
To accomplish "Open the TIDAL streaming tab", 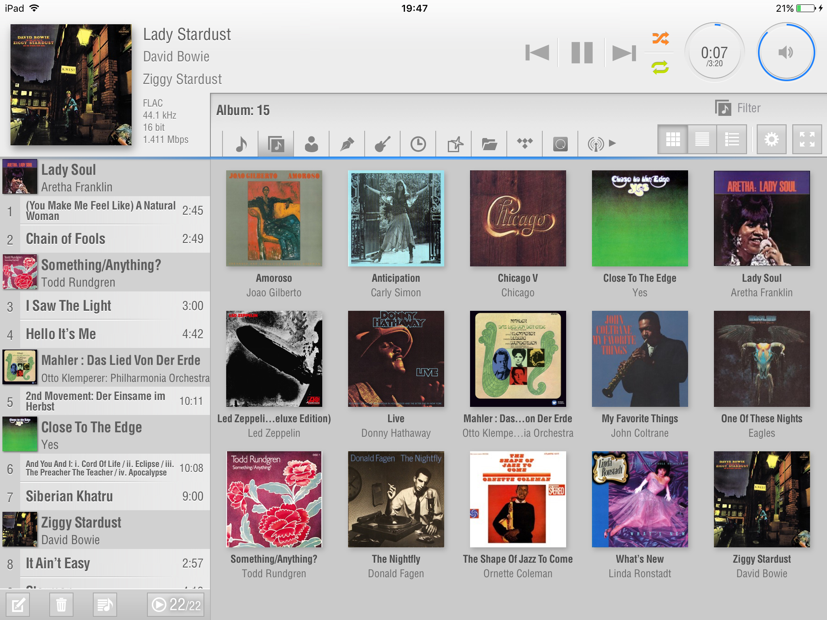I will coord(525,143).
